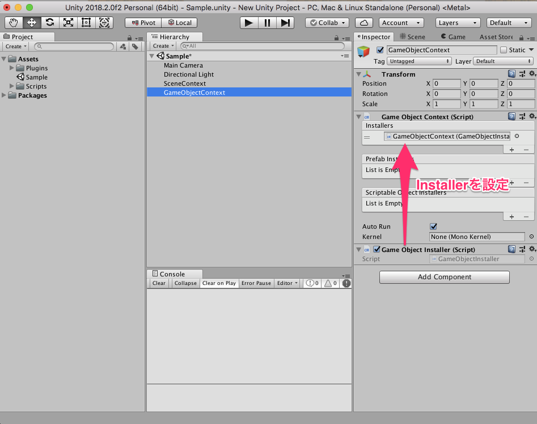Collapse Game Object Context script component

tap(358, 116)
